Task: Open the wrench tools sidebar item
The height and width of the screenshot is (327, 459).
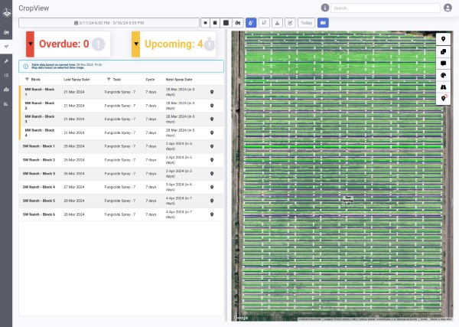Action: coord(6,60)
